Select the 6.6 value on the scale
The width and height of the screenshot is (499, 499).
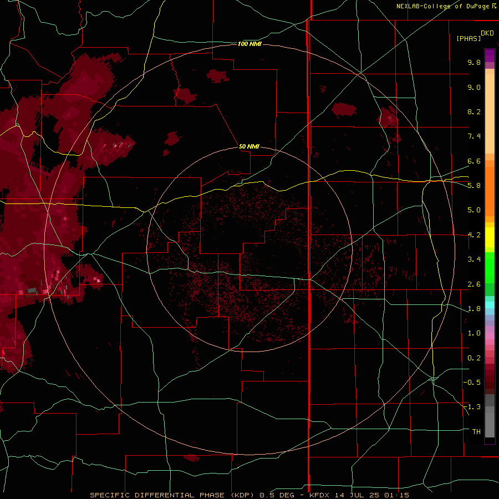[474, 161]
